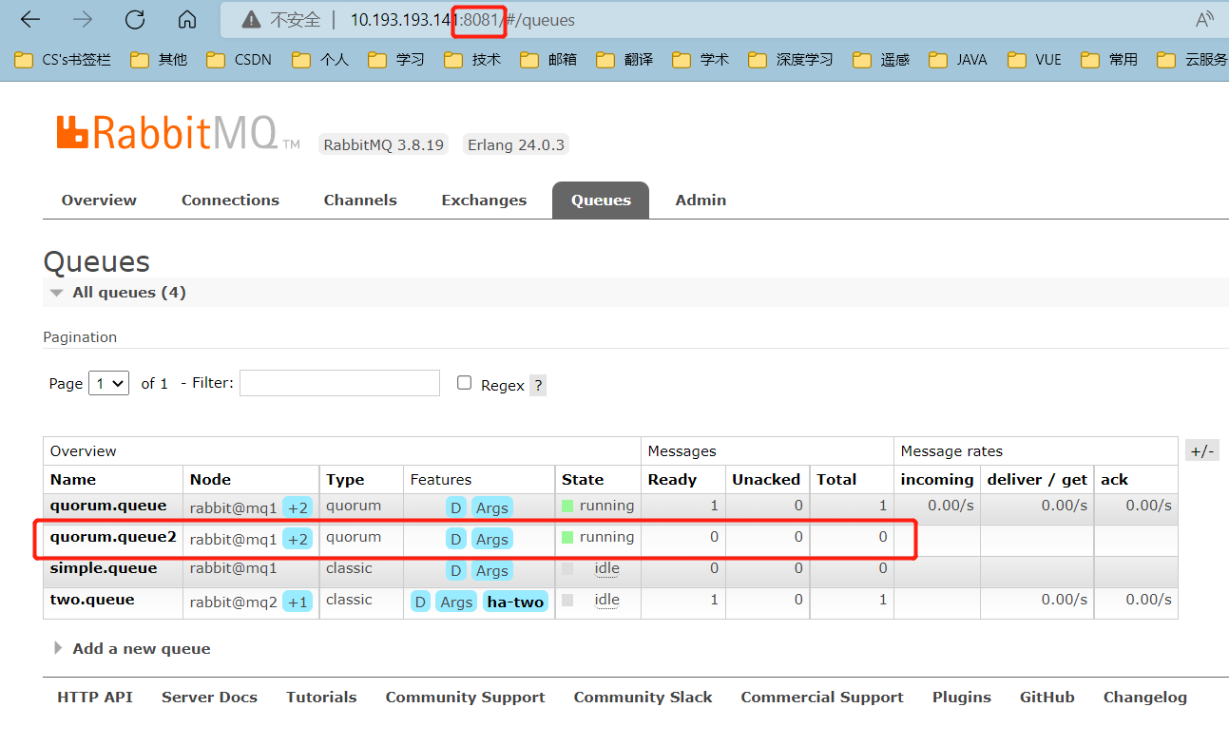Enable the Regex checkbox
Image resolution: width=1229 pixels, height=746 pixels.
point(464,382)
